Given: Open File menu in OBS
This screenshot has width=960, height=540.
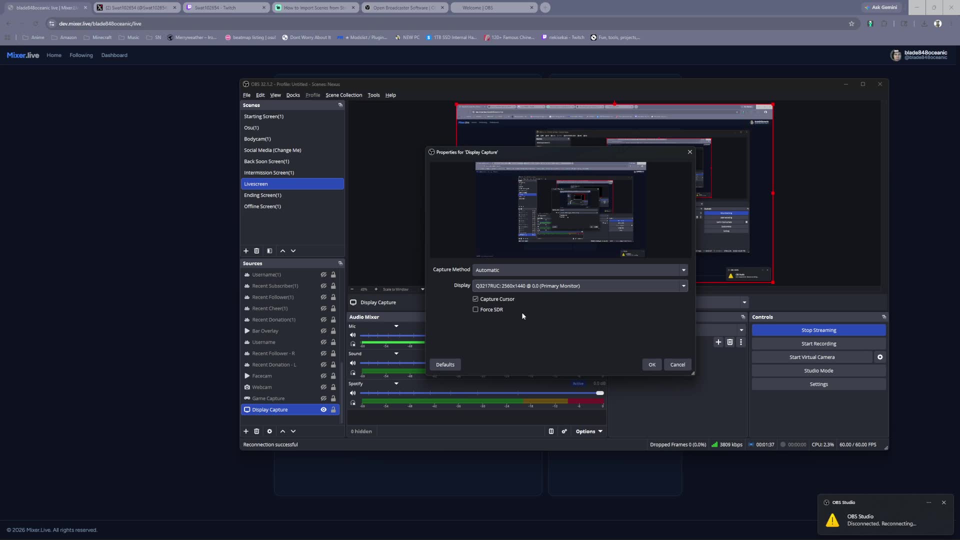Looking at the screenshot, I should [246, 95].
